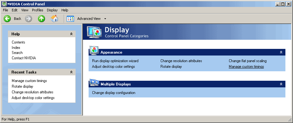The width and height of the screenshot is (293, 123).
Task: Minimize the NVIDIA Control Panel window
Action: pos(278,4)
